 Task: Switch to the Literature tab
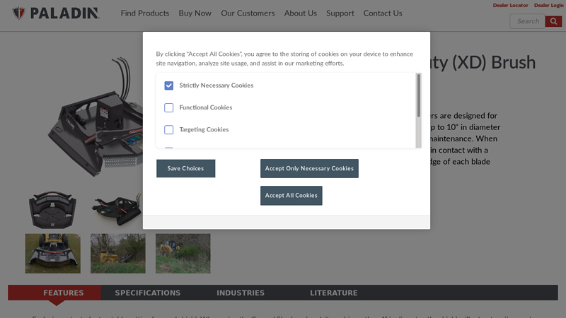pos(333,293)
